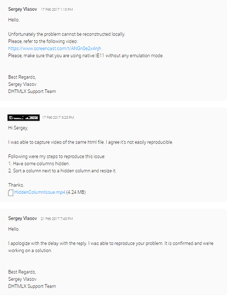229x300 pixels.
Task: Click Sergey Vlasov name on first message
Action: [22, 9]
